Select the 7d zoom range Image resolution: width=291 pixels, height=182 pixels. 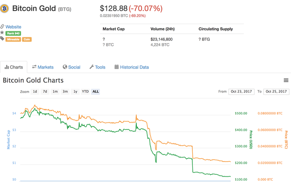[x=45, y=92]
